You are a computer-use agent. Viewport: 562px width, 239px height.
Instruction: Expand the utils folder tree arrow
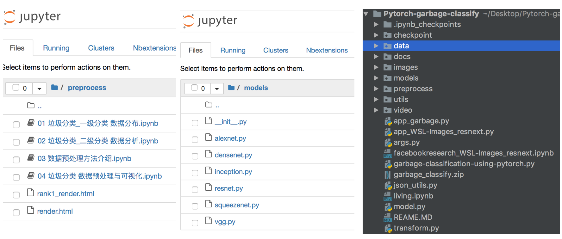(376, 100)
